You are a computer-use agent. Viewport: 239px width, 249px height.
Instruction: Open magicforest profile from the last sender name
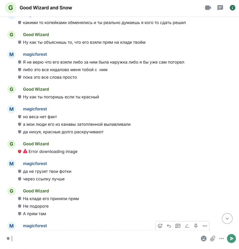35,226
